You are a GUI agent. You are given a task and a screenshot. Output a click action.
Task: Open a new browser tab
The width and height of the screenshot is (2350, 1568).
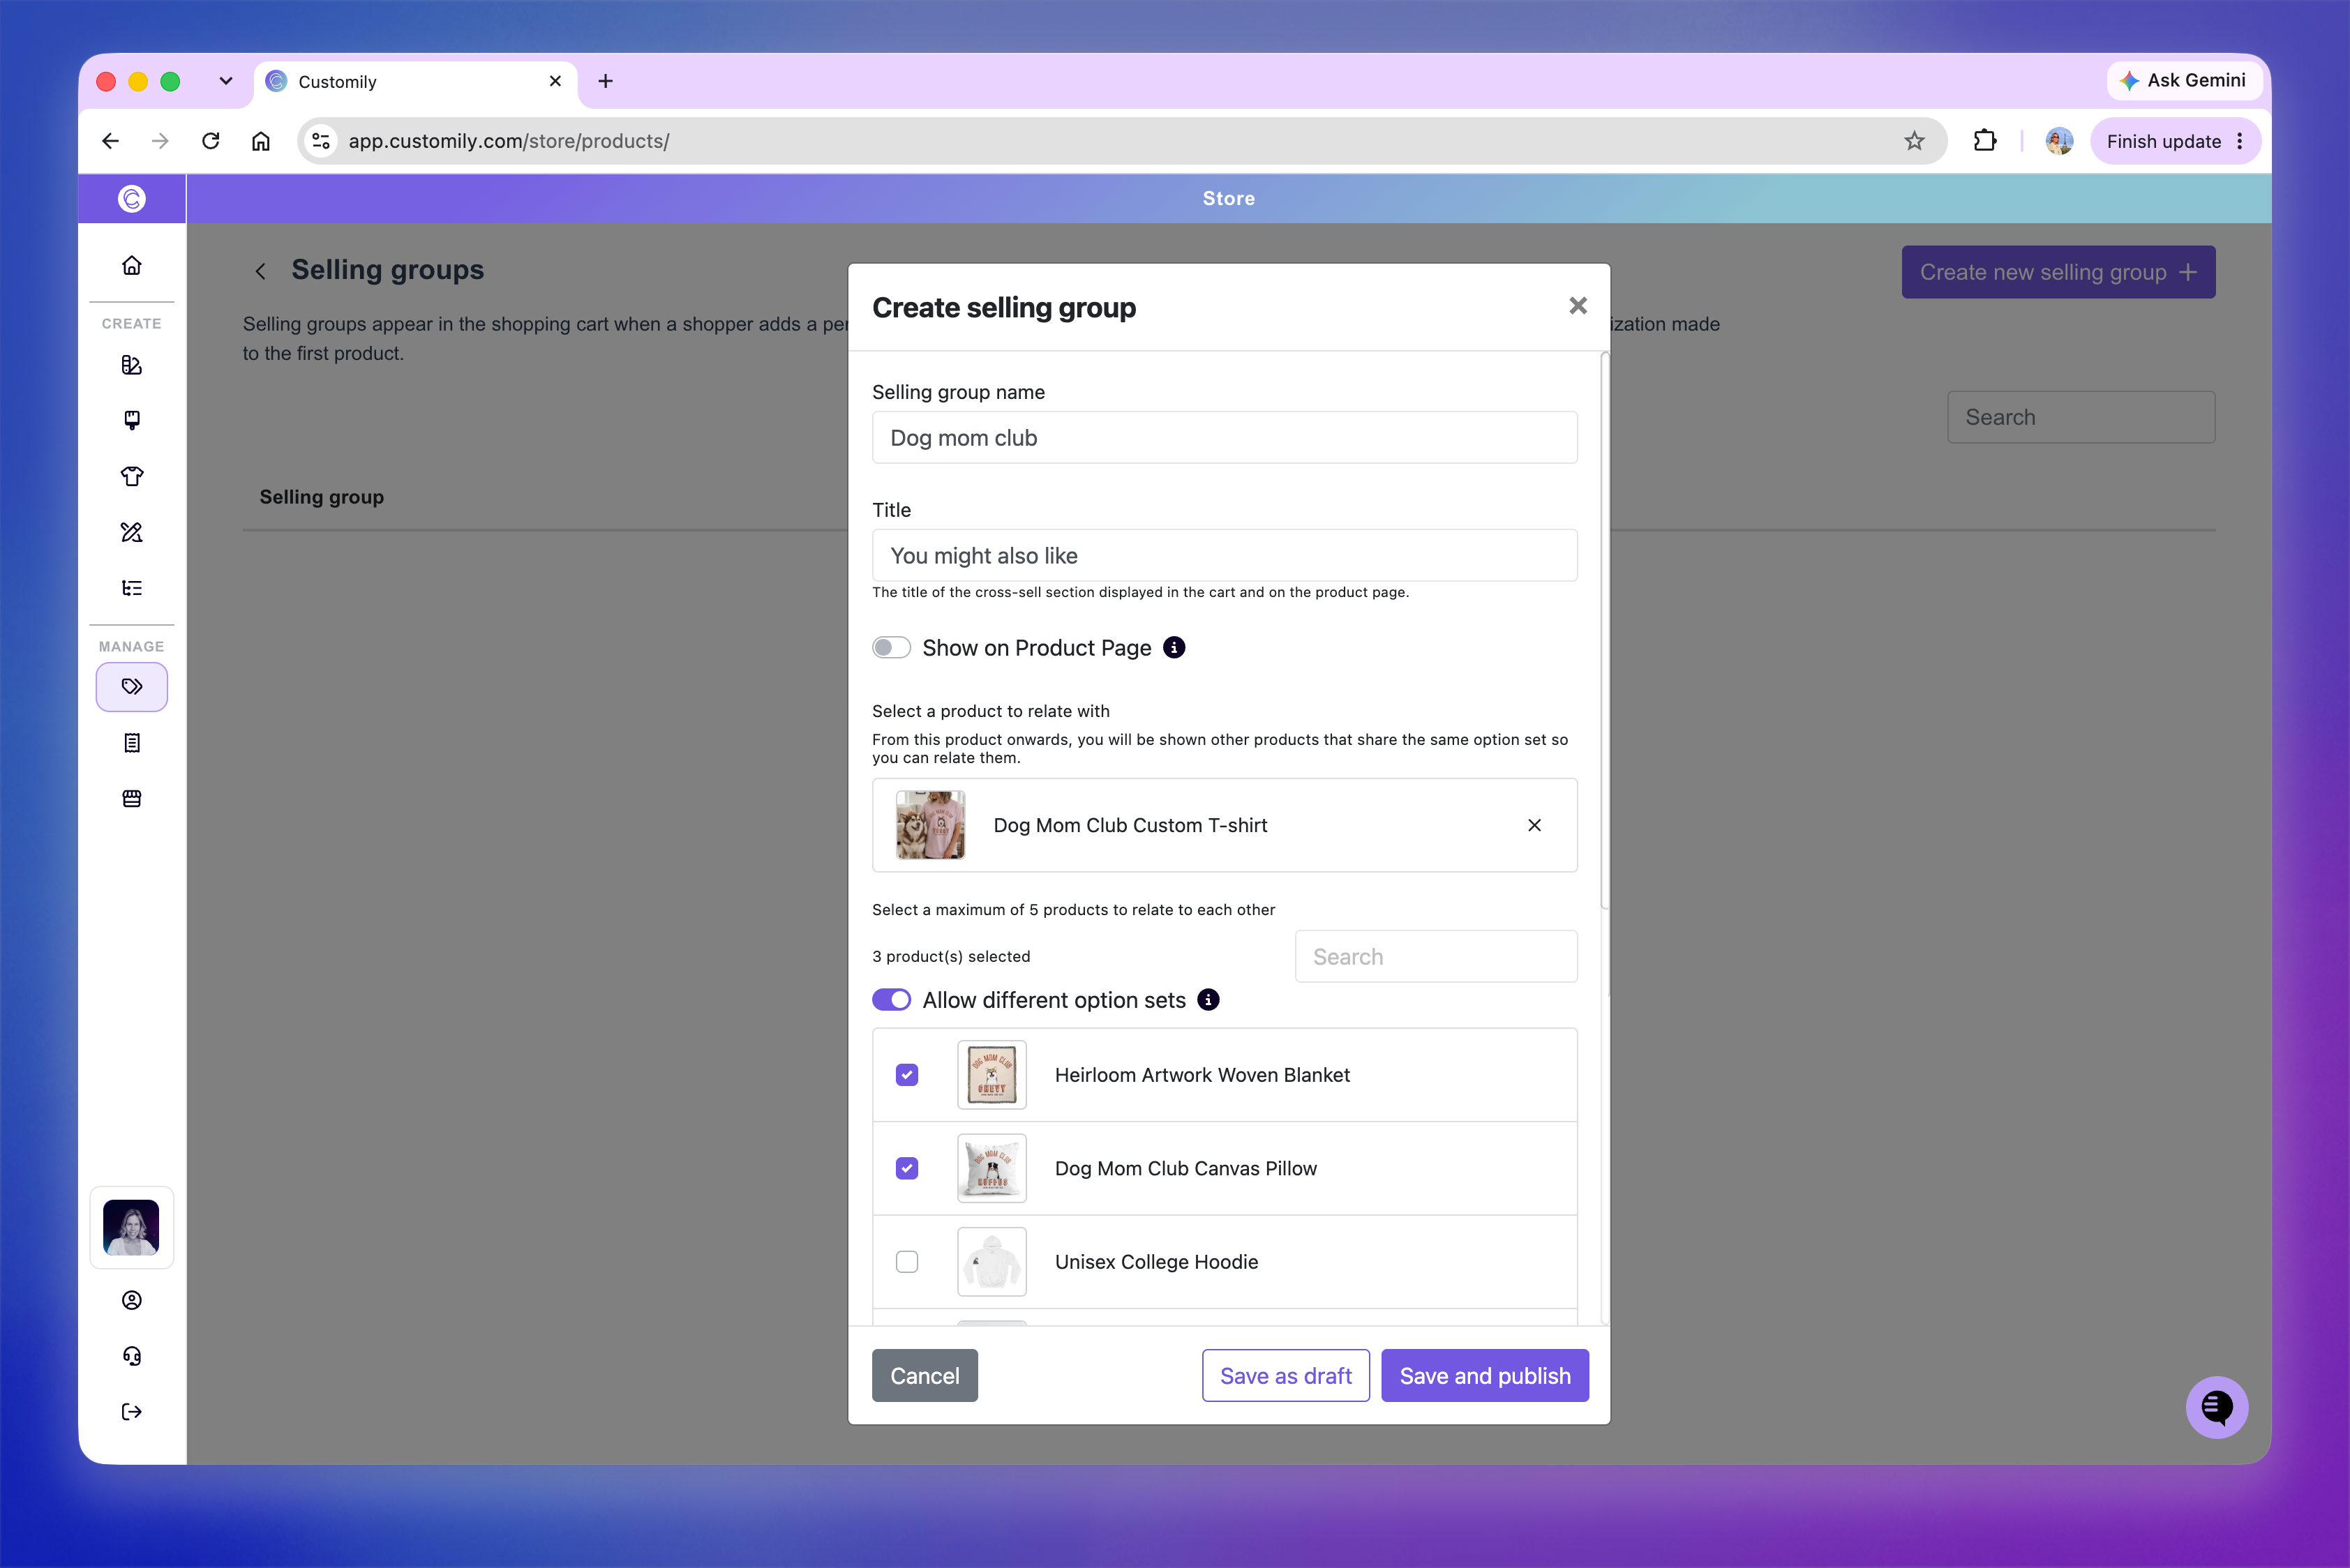605,81
